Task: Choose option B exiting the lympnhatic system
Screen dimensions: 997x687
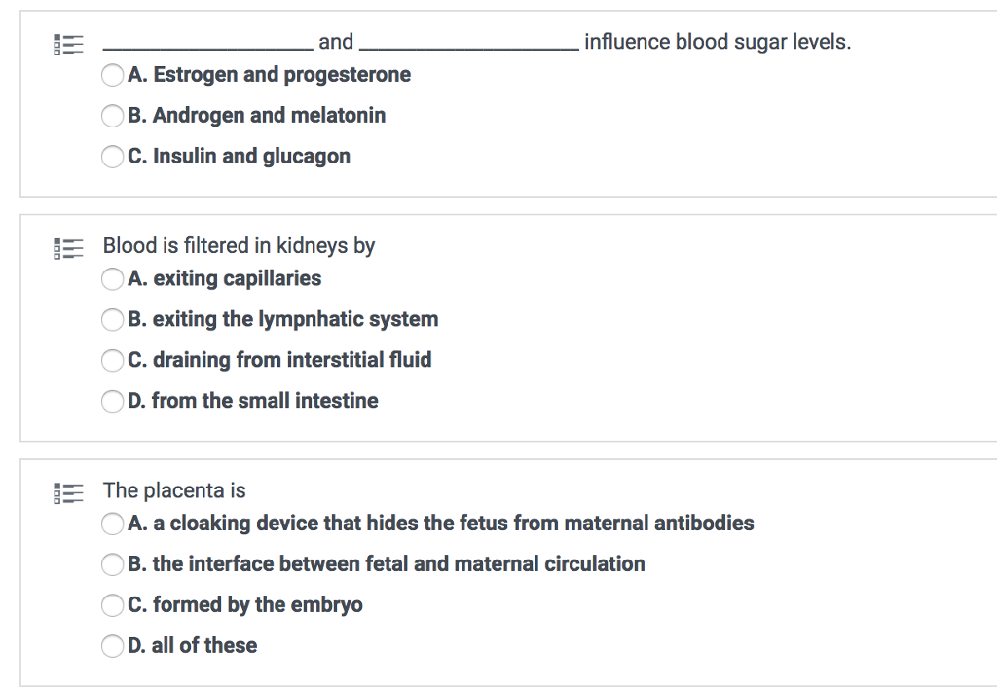Action: pyautogui.click(x=112, y=320)
